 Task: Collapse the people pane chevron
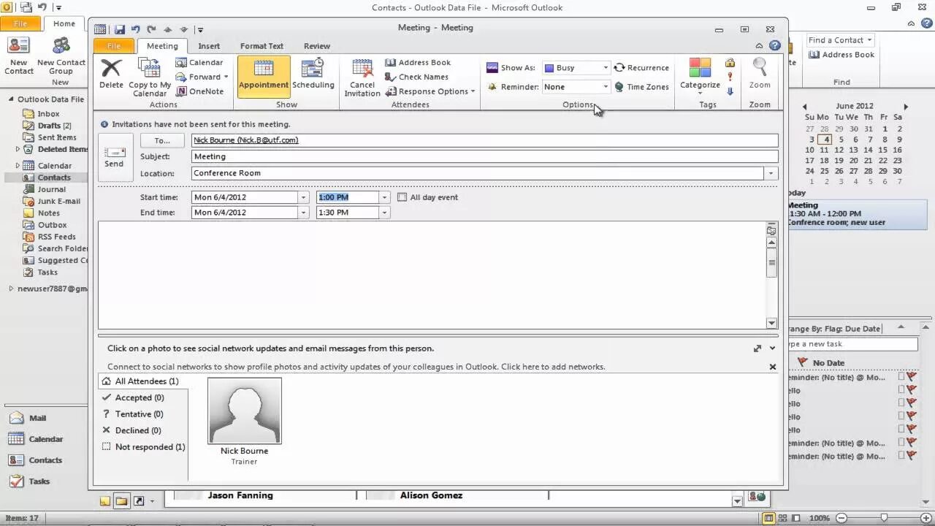coord(773,348)
